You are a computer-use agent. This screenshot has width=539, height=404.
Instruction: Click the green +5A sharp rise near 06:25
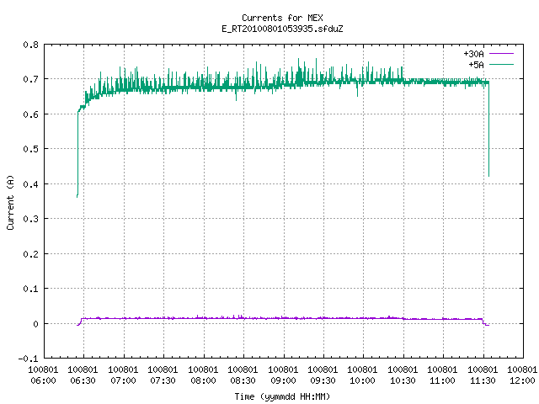77,155
